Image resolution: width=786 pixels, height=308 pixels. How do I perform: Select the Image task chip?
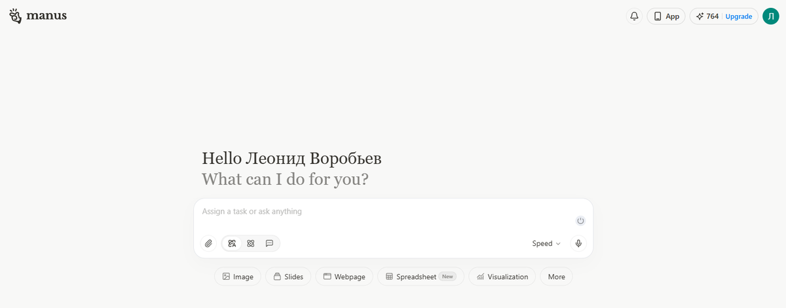coord(238,277)
